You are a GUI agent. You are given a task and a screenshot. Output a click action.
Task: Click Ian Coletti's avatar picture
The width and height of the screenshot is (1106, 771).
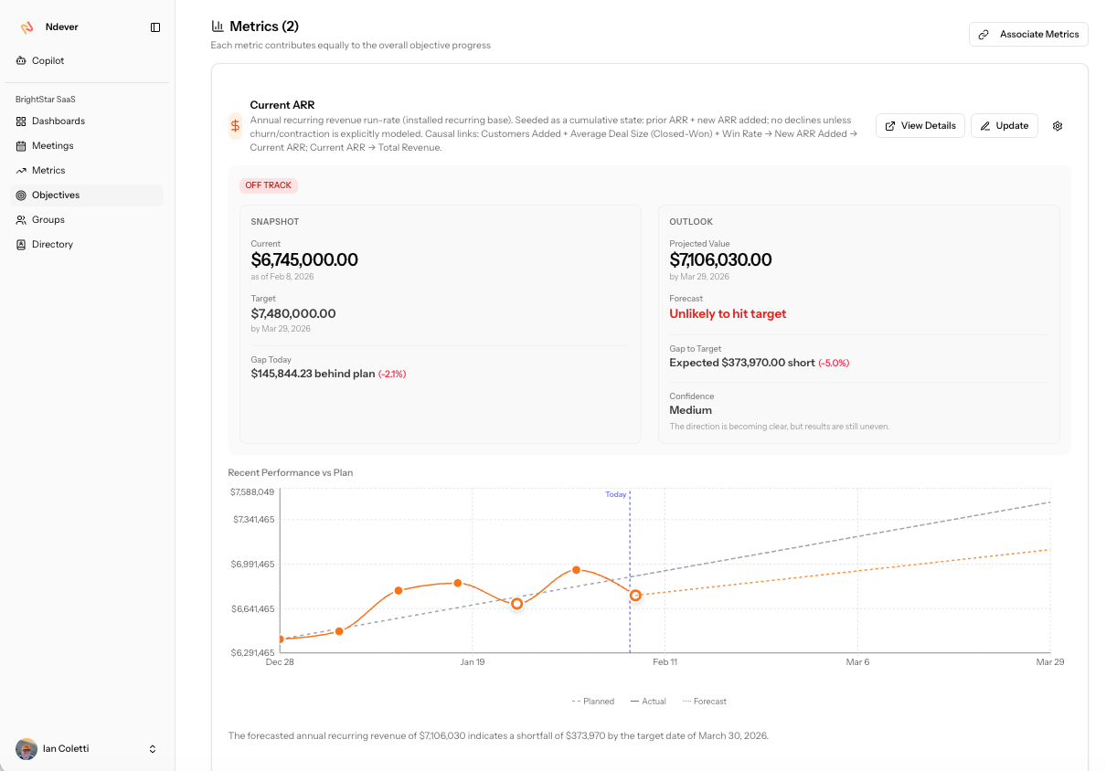(27, 749)
